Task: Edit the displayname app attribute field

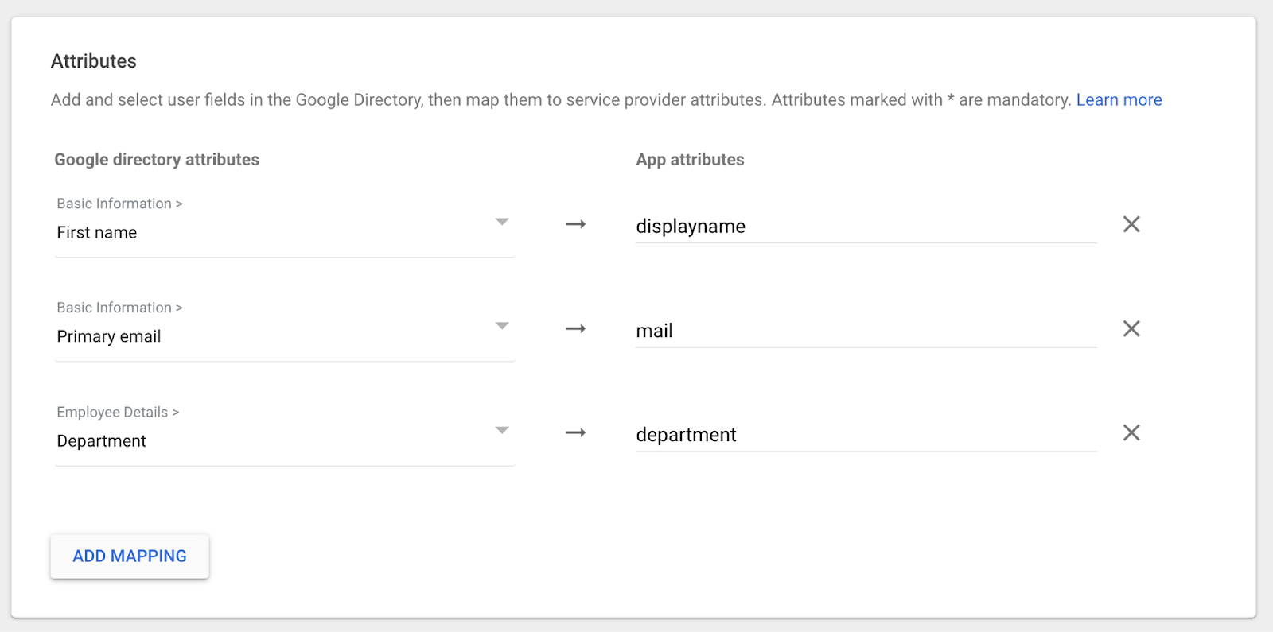Action: point(866,227)
